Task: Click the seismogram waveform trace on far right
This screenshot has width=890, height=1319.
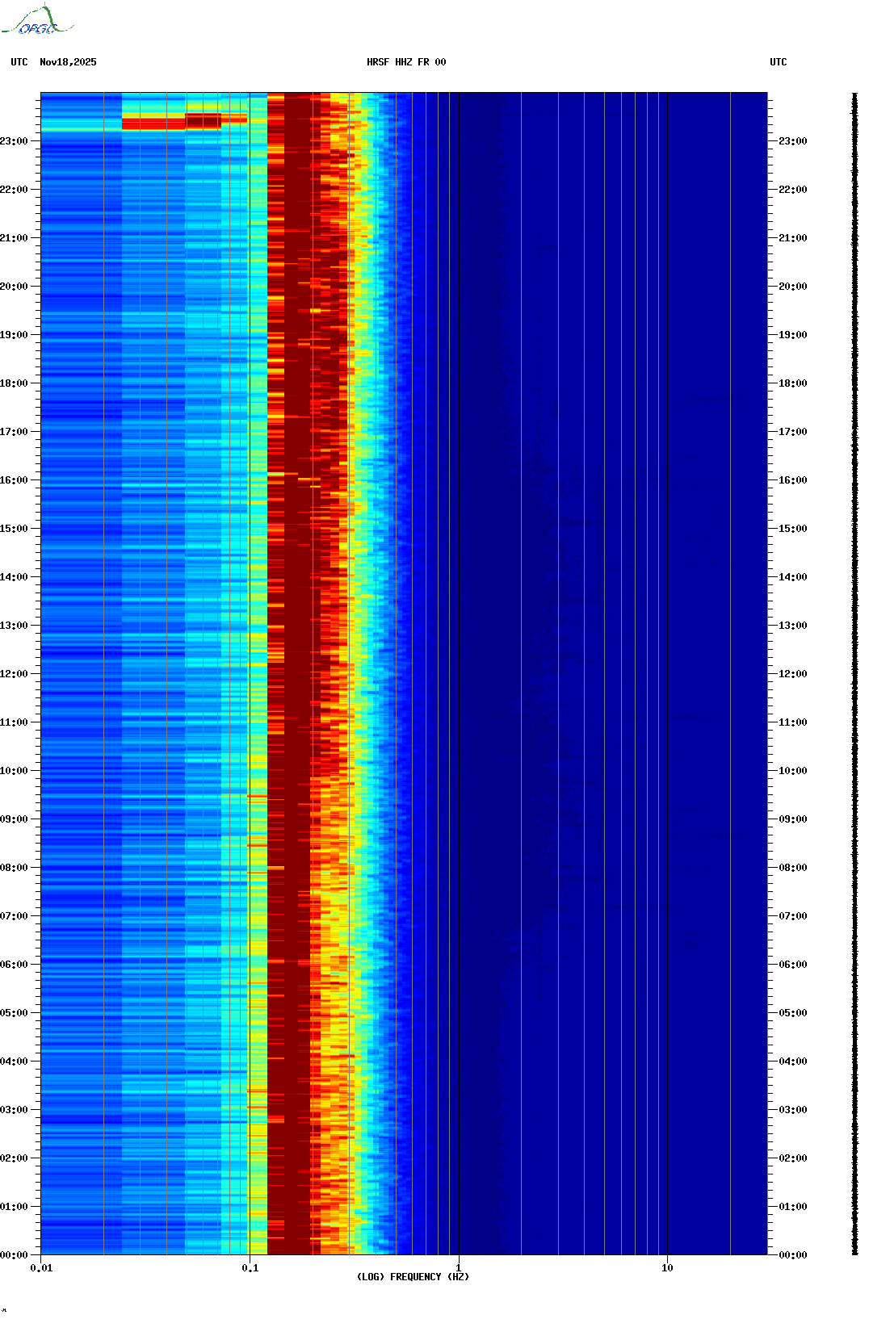Action: pyautogui.click(x=855, y=674)
